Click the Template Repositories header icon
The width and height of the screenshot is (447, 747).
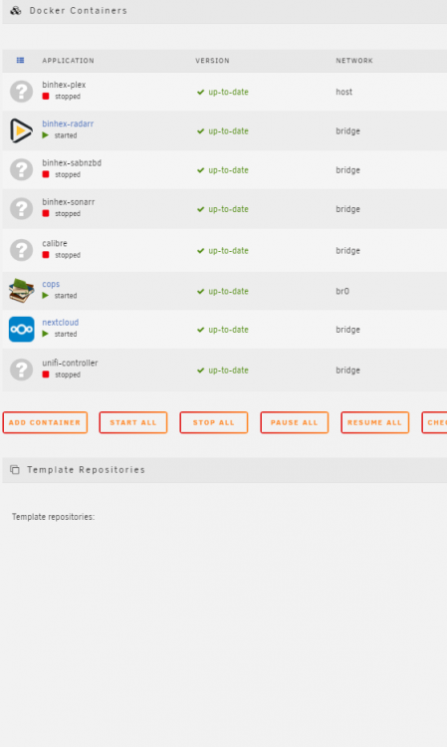15,470
